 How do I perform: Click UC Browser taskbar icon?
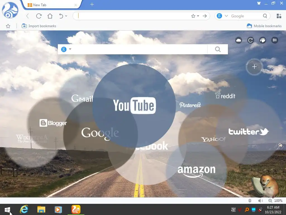(x=76, y=209)
